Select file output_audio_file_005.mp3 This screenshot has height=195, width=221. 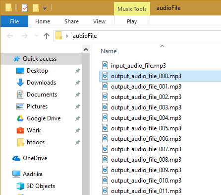tap(146, 128)
